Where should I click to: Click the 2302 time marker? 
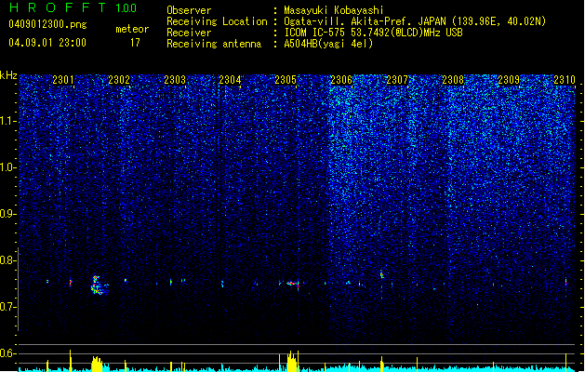click(119, 79)
